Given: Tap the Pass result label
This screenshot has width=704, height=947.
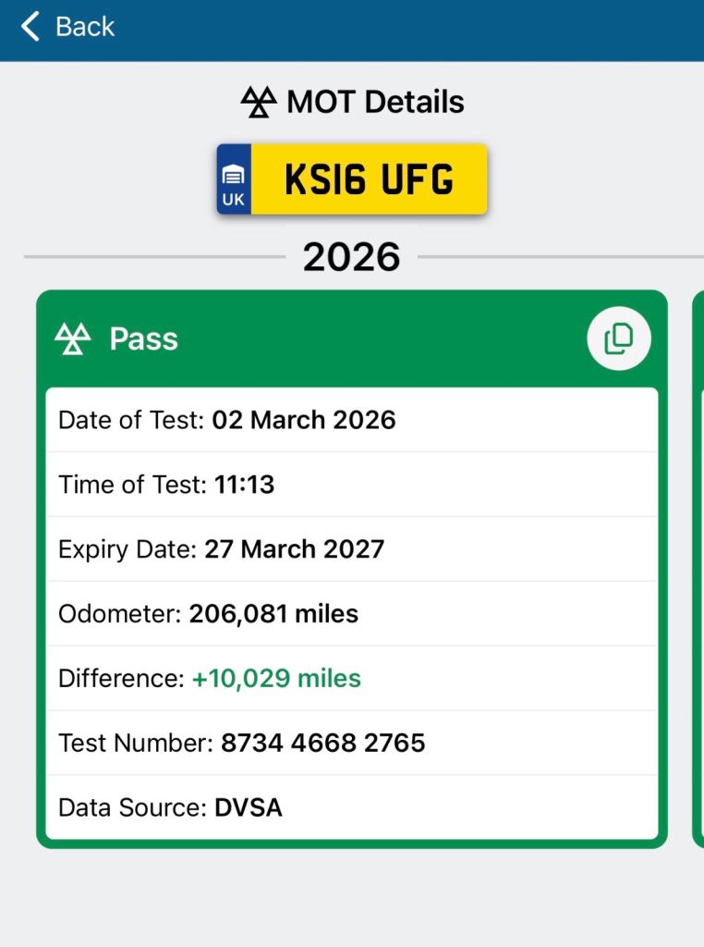Looking at the screenshot, I should [143, 339].
